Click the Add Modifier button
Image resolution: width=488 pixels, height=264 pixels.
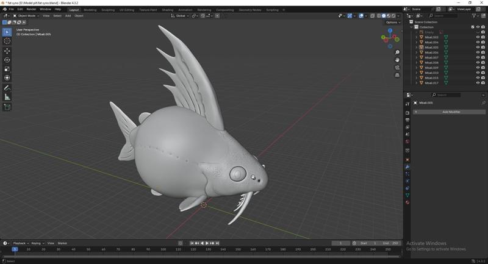(x=451, y=112)
